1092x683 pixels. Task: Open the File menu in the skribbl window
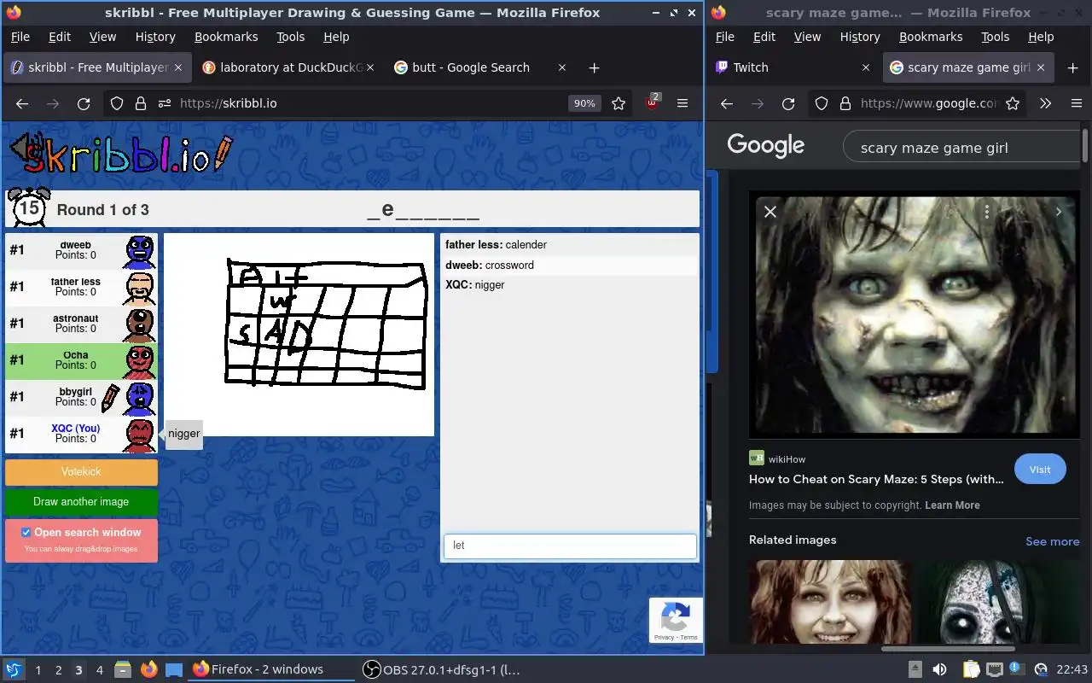pyautogui.click(x=20, y=37)
